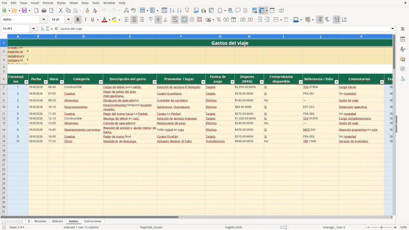This screenshot has height=230, width=409.
Task: Toggle Align Right
Action: 141,20
